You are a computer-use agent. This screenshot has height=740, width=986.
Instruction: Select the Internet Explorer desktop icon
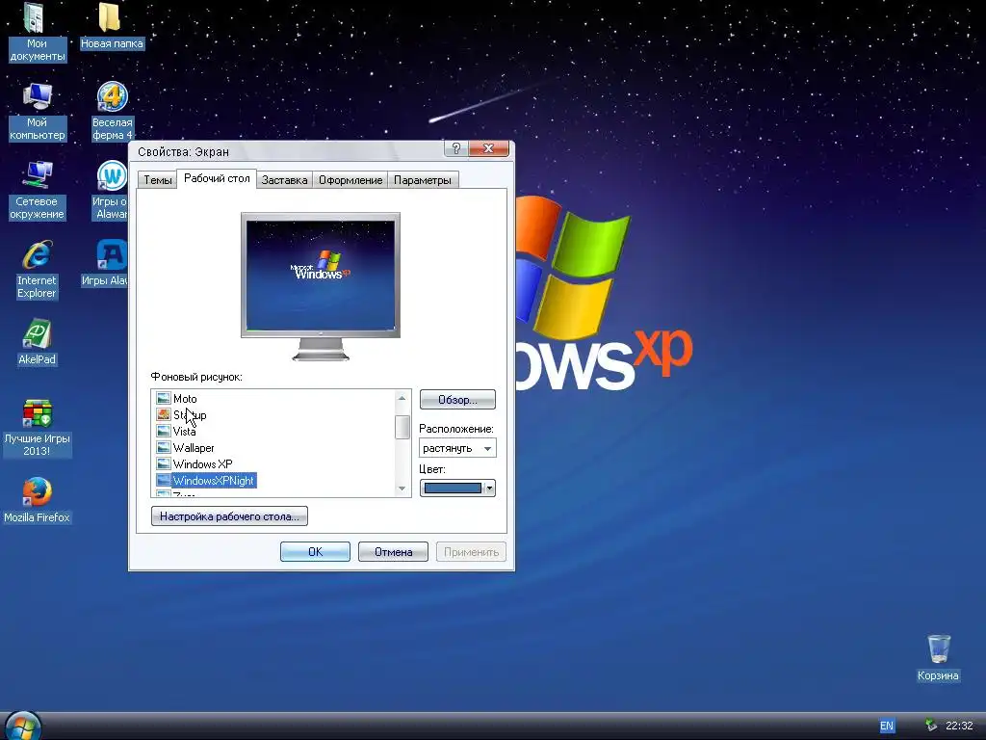37,270
